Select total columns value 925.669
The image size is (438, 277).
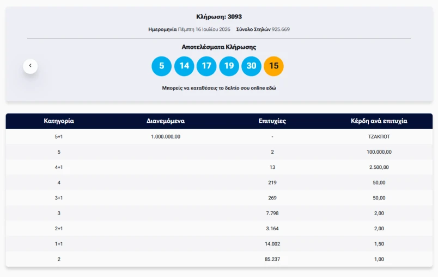pyautogui.click(x=281, y=29)
